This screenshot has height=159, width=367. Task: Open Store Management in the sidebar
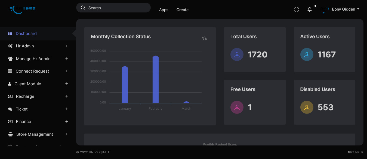(35, 134)
